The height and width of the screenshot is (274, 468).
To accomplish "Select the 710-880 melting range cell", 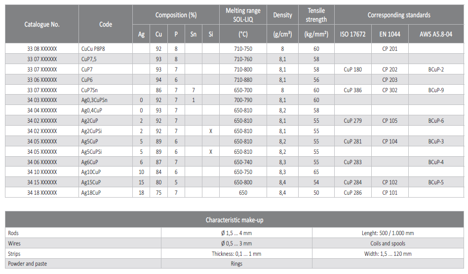I will point(243,80).
